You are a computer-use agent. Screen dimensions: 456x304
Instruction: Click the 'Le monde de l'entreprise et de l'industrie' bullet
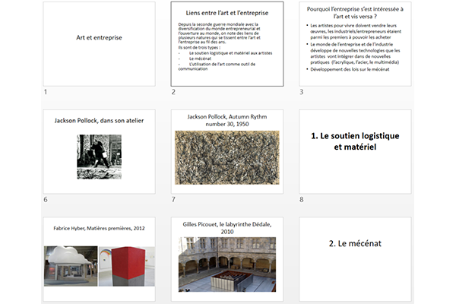[355, 53]
